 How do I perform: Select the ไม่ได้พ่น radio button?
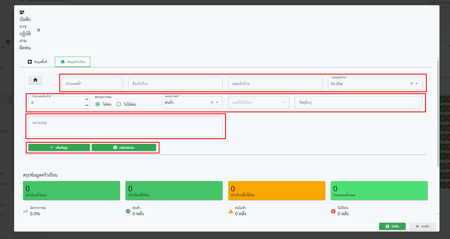click(x=119, y=104)
